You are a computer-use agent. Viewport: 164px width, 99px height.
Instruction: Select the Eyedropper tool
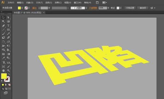(4, 58)
